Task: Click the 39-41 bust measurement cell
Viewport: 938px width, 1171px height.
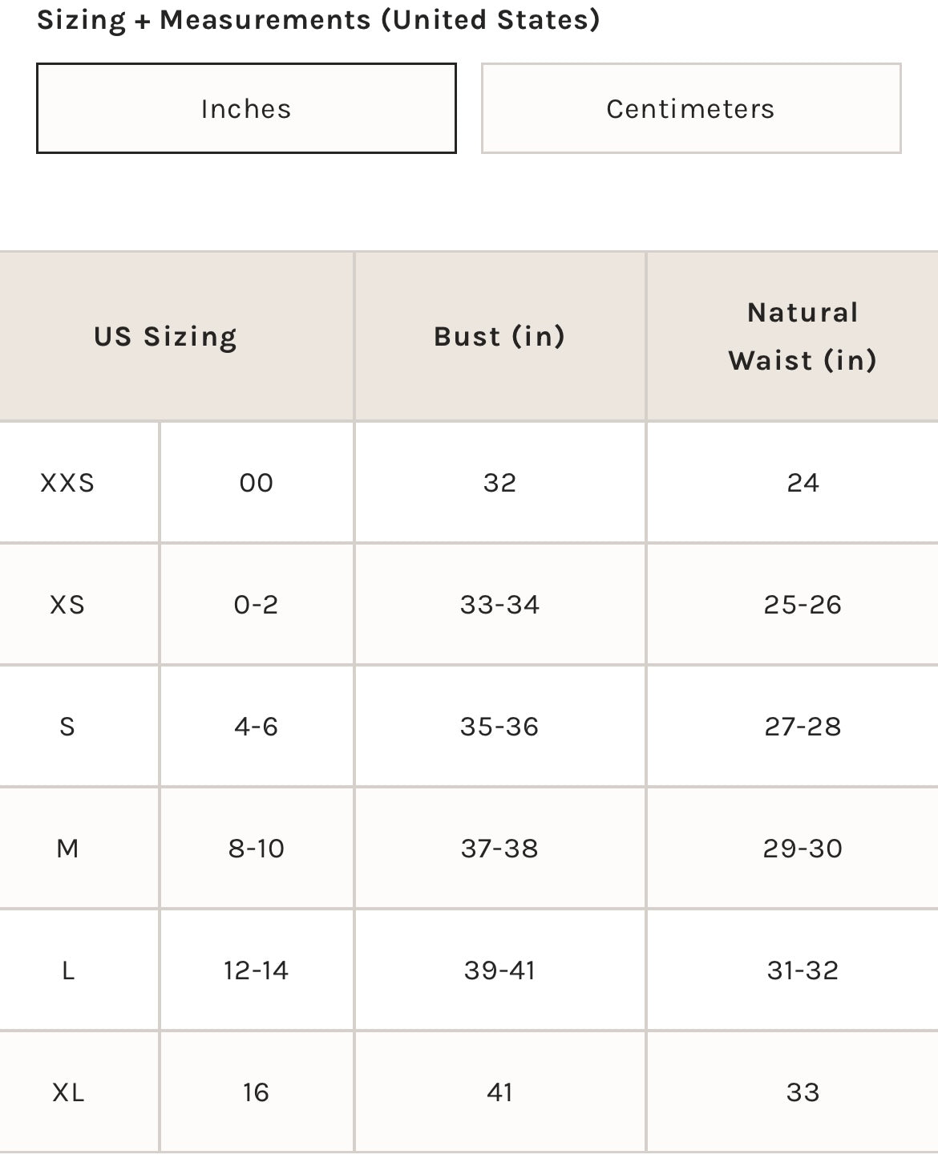Action: 499,970
